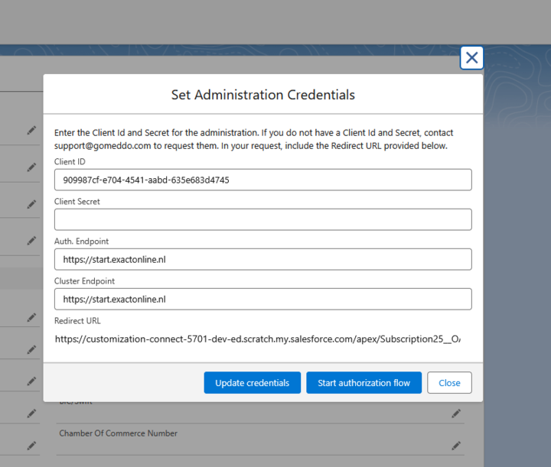Click the Cluster Endpoint input field
The width and height of the screenshot is (551, 467).
262,299
